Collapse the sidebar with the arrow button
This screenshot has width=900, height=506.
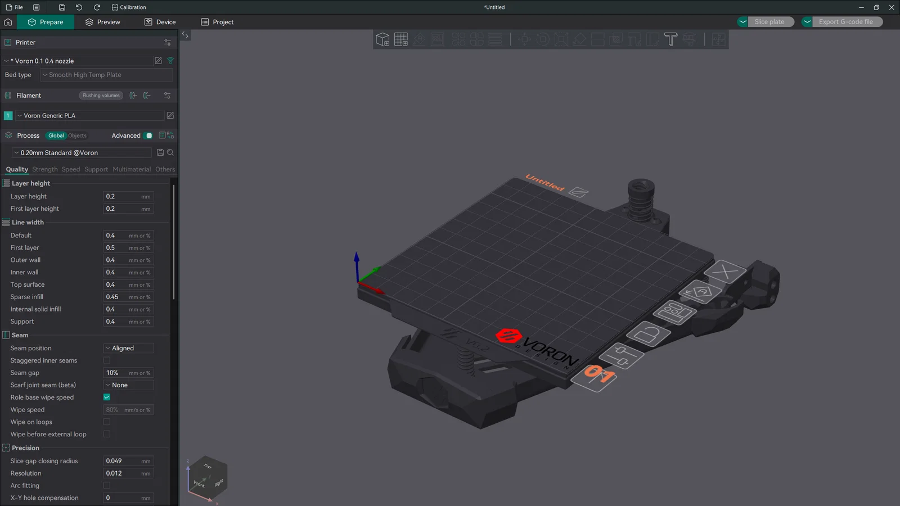tap(184, 35)
